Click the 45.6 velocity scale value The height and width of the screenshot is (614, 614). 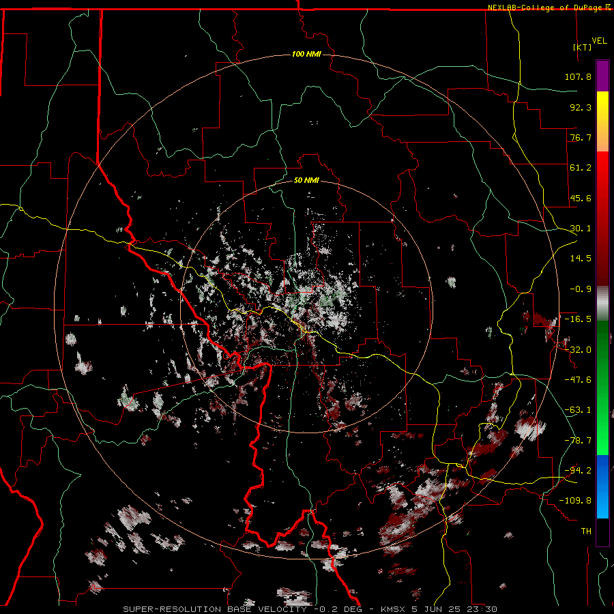tap(581, 198)
